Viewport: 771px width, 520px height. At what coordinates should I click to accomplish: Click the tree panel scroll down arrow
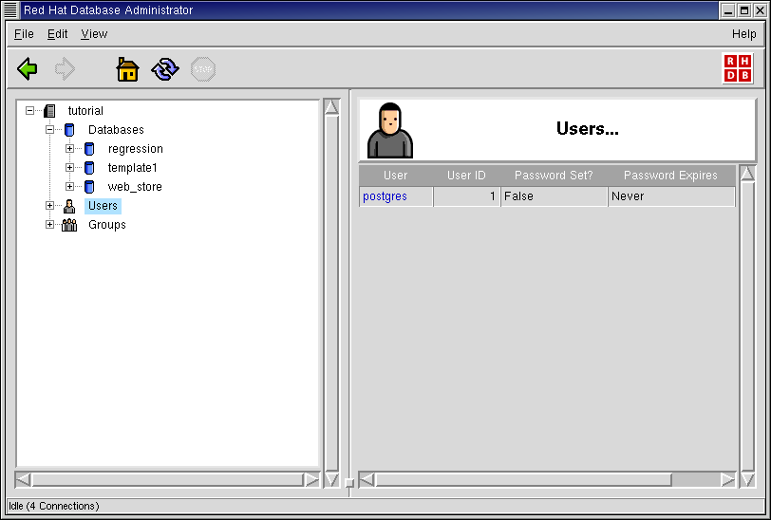pyautogui.click(x=332, y=479)
